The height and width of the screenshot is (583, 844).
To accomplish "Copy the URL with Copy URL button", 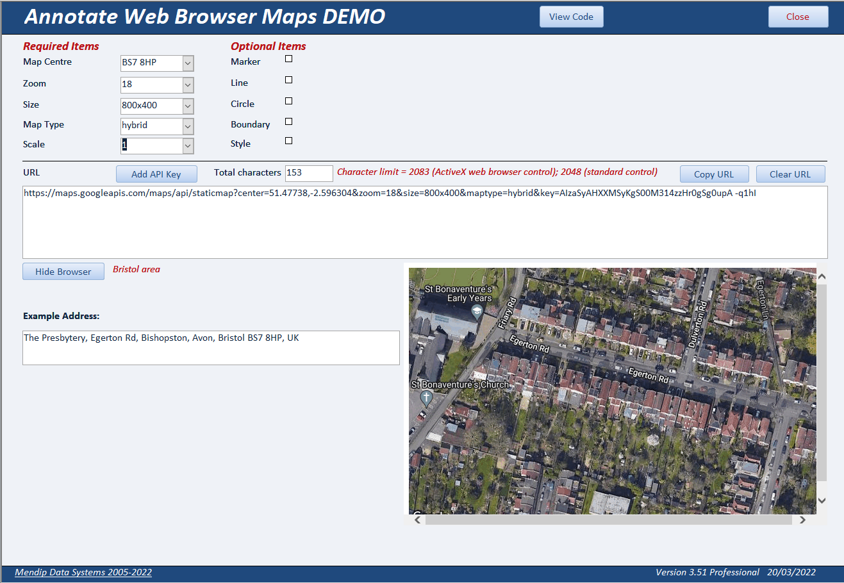I will point(714,174).
